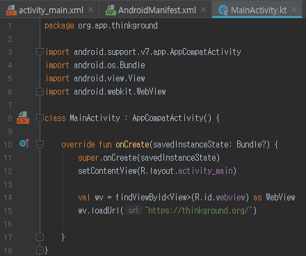
Task: Click the findViewById call on line 14
Action: click(140, 198)
